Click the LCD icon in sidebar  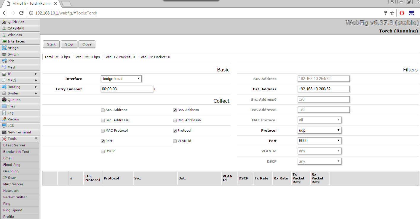tap(4, 126)
